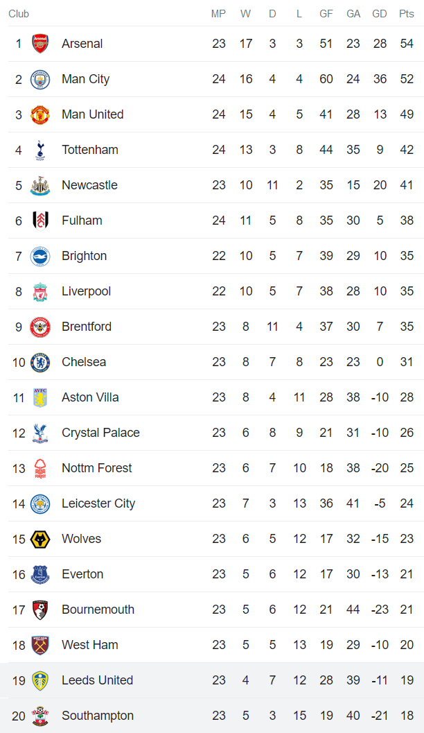The height and width of the screenshot is (733, 424).
Task: Click the Man City club badge
Action: pos(40,79)
